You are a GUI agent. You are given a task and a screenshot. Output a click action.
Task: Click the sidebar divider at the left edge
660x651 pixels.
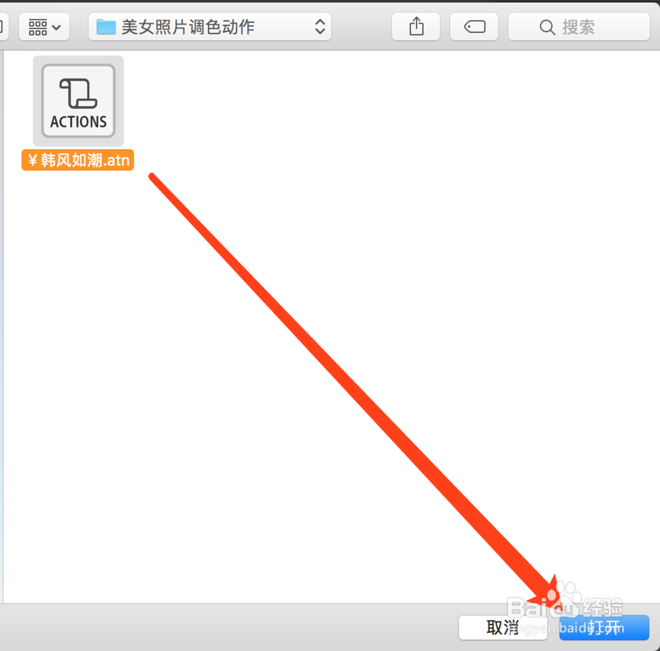tap(2, 326)
